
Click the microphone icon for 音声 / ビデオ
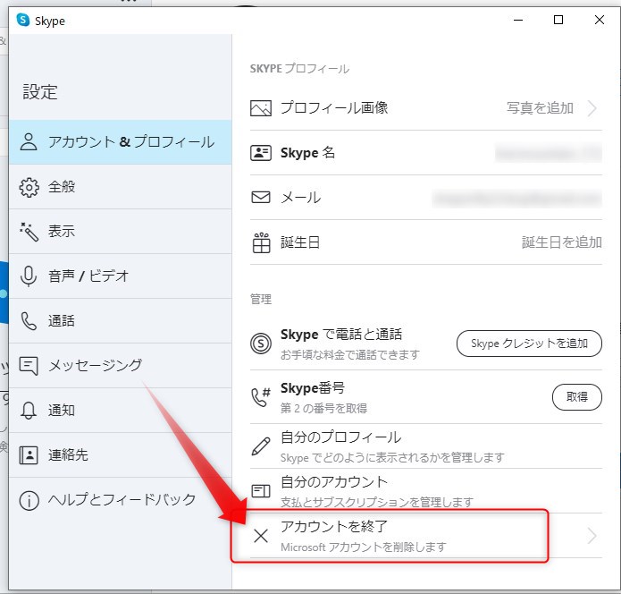coord(29,276)
